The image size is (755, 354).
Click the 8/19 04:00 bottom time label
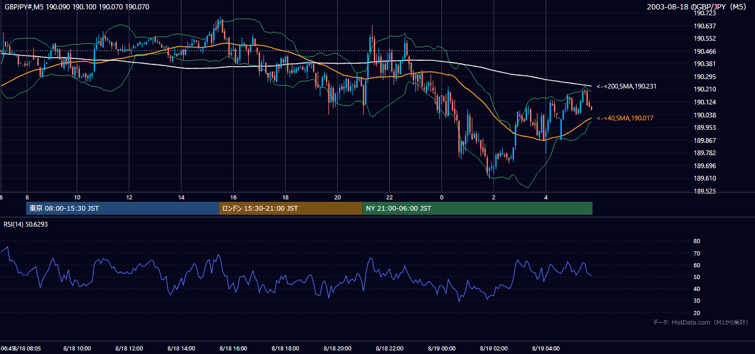point(545,349)
